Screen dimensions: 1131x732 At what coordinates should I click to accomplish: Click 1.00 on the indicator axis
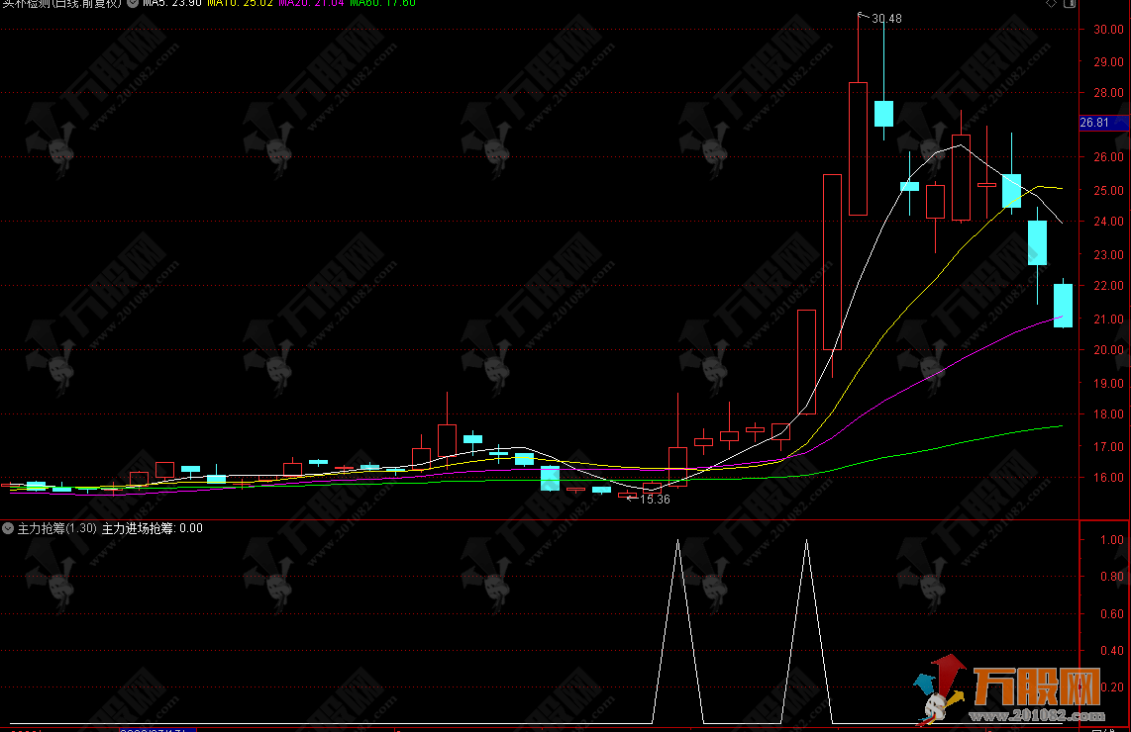(x=1112, y=540)
